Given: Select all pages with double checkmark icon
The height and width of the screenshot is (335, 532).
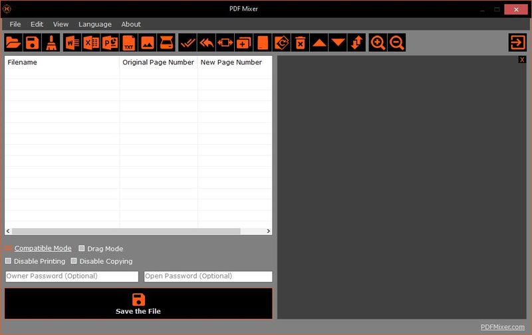Looking at the screenshot, I should point(188,43).
